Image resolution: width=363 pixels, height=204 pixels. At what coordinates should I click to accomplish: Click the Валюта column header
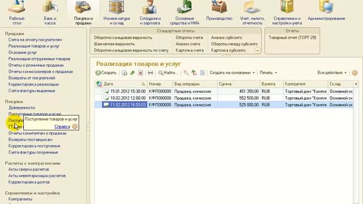[271, 84]
